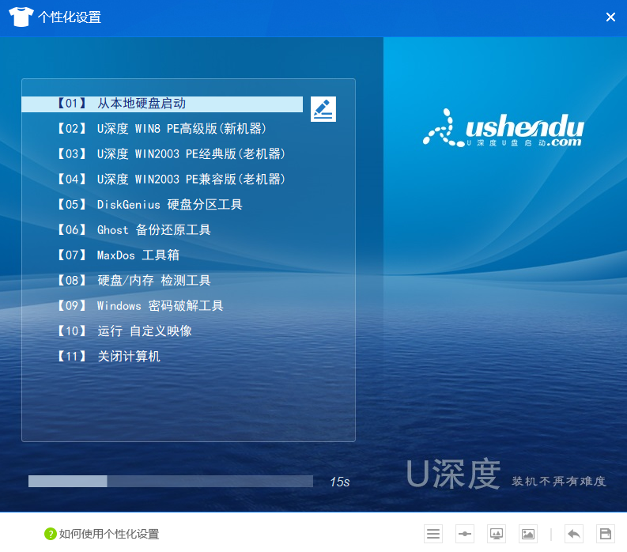Click the countdown progress bar
Image resolution: width=627 pixels, height=552 pixels.
[170, 481]
